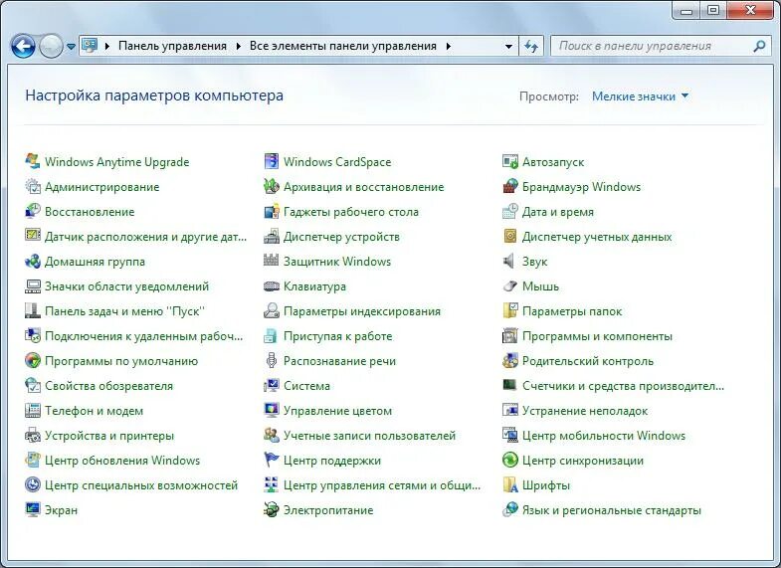Click the search magnifier icon

759,46
